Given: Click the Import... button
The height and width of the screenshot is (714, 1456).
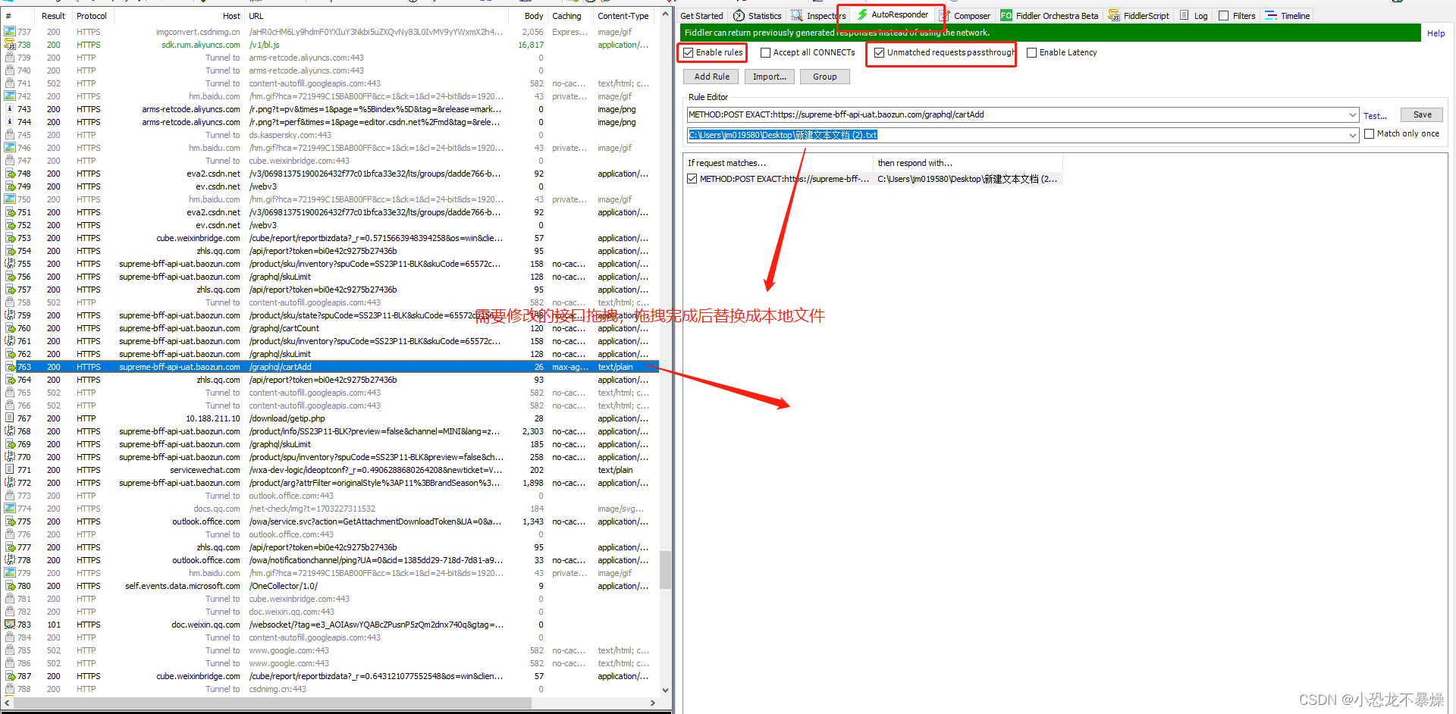Looking at the screenshot, I should pos(770,77).
